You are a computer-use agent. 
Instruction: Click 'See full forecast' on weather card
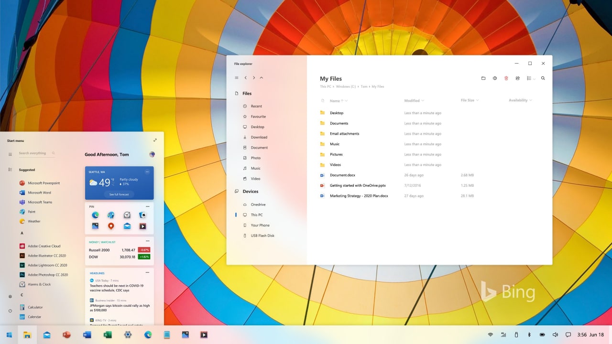pyautogui.click(x=119, y=194)
